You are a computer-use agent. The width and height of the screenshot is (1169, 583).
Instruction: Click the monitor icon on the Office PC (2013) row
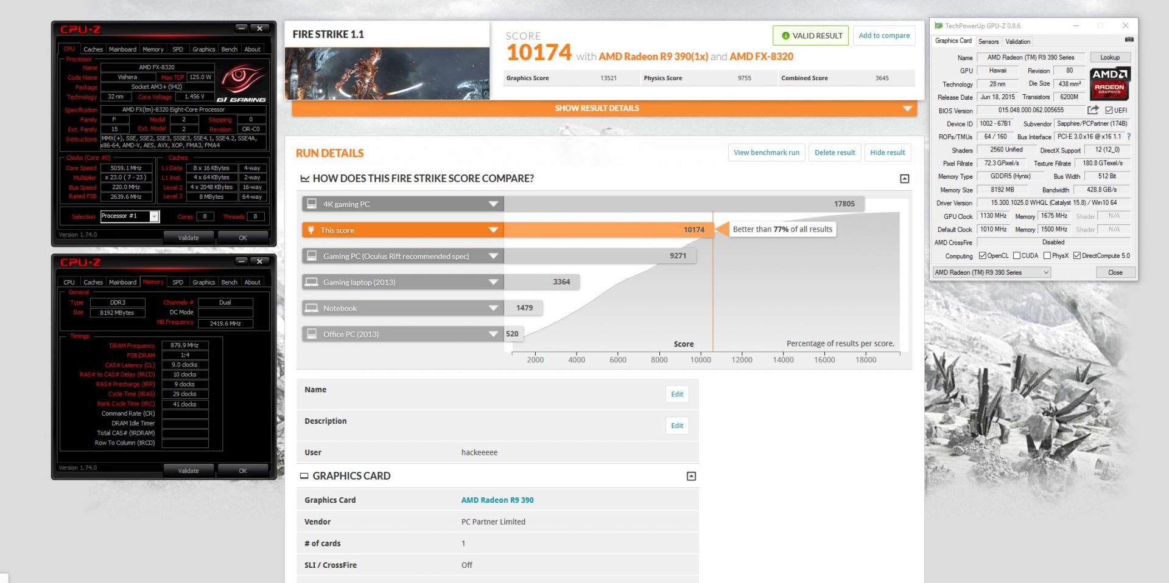click(312, 334)
